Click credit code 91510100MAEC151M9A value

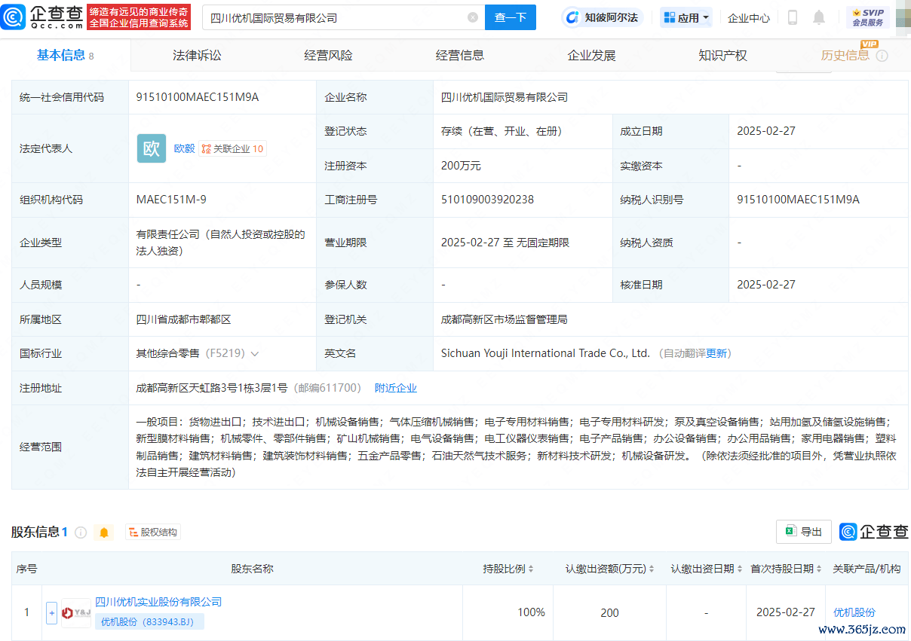[198, 96]
